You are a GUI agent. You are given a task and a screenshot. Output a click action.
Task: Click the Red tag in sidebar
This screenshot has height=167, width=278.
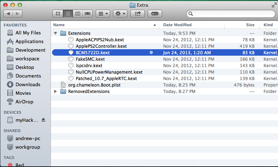(20, 165)
